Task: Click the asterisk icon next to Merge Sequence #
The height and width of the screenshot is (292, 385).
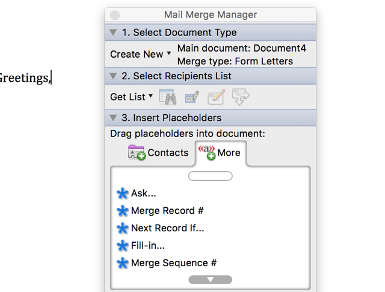Action: [123, 263]
